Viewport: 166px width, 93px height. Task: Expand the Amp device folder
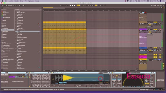click(16, 11)
